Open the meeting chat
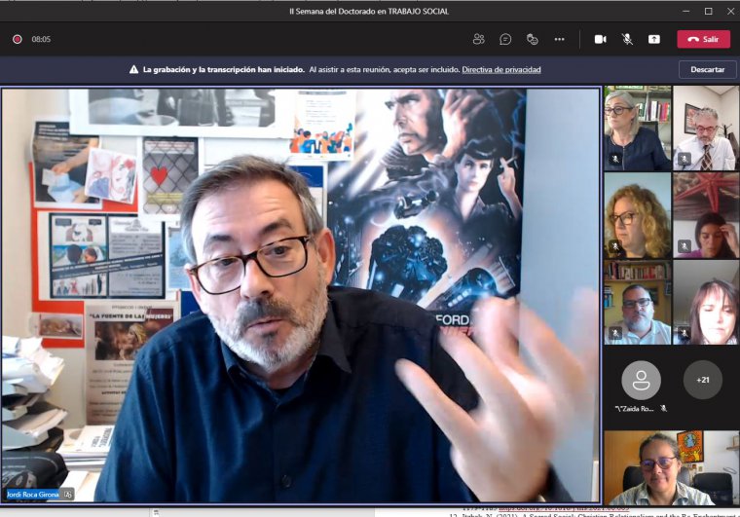Viewport: 740px width, 517px height. pyautogui.click(x=505, y=39)
